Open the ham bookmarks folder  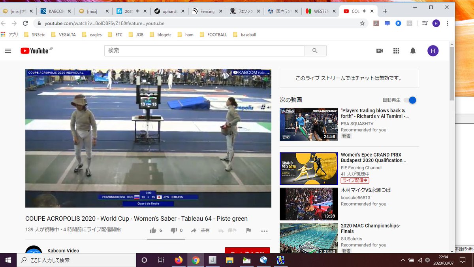coord(186,35)
